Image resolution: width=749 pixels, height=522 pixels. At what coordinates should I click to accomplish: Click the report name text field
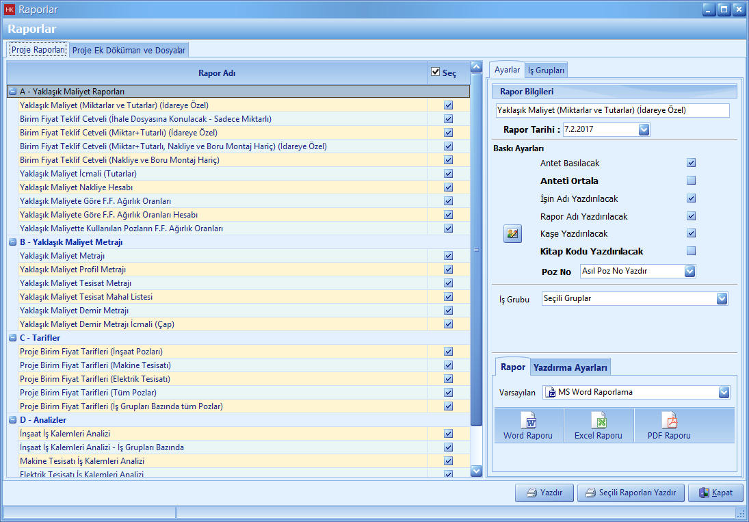pos(612,110)
